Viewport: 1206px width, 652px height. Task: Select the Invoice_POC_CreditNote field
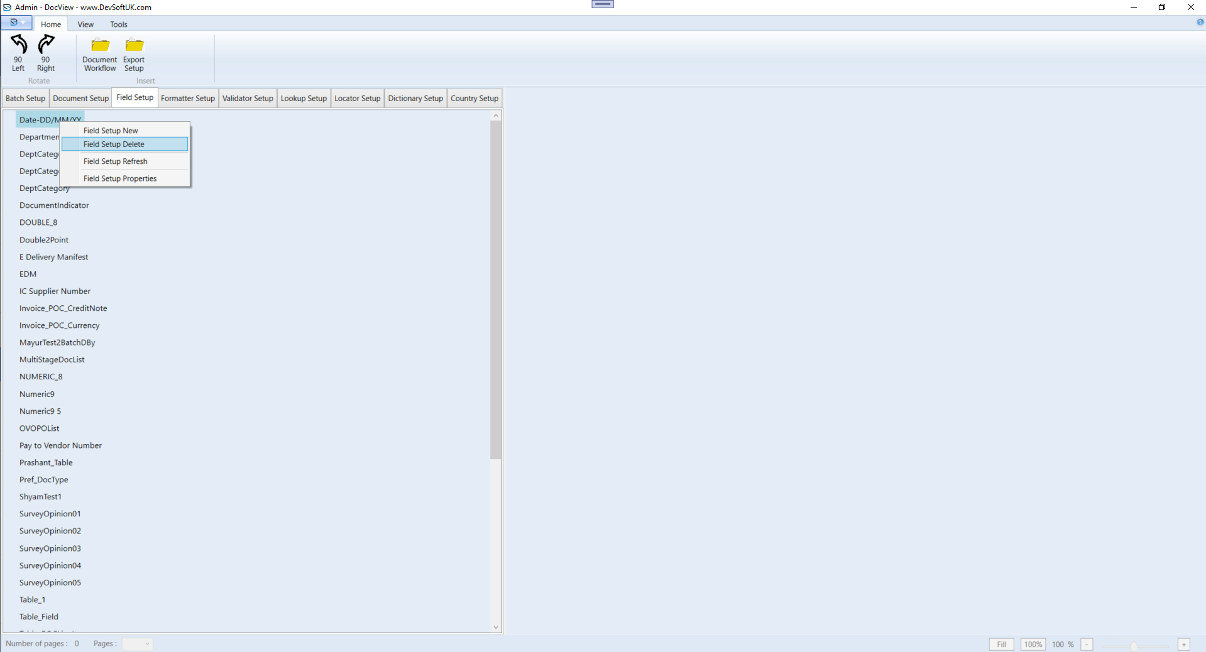[x=63, y=308]
